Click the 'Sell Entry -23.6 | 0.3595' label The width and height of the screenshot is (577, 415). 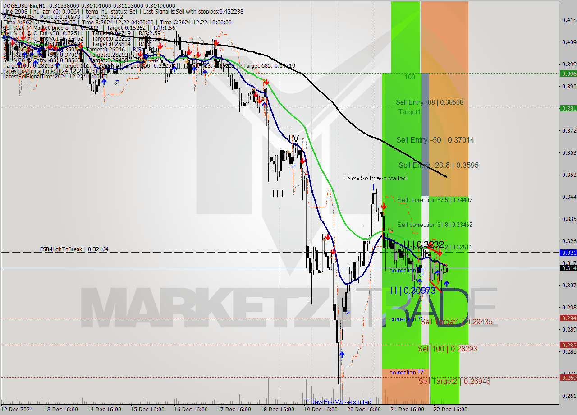[x=439, y=166]
